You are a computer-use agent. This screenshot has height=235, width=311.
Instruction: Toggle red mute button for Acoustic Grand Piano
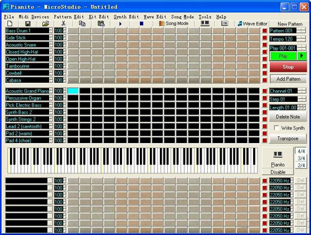[x=264, y=91]
